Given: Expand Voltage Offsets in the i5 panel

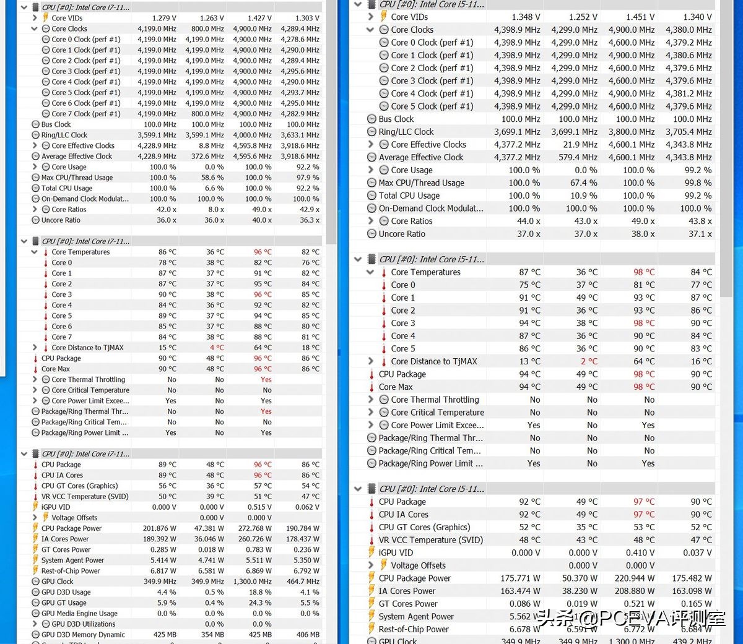Looking at the screenshot, I should 370,565.
